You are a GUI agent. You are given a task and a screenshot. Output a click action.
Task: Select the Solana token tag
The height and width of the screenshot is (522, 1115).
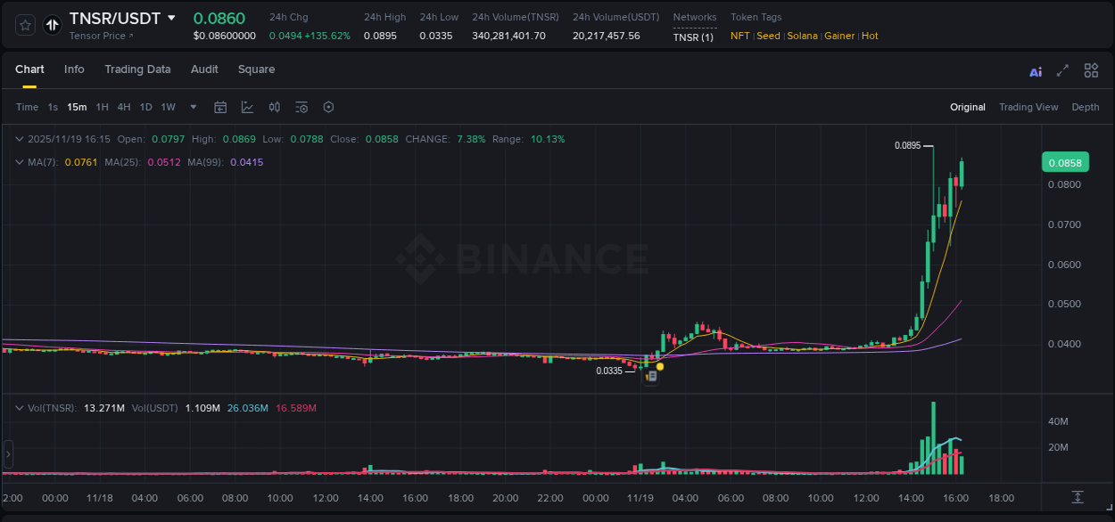point(802,36)
